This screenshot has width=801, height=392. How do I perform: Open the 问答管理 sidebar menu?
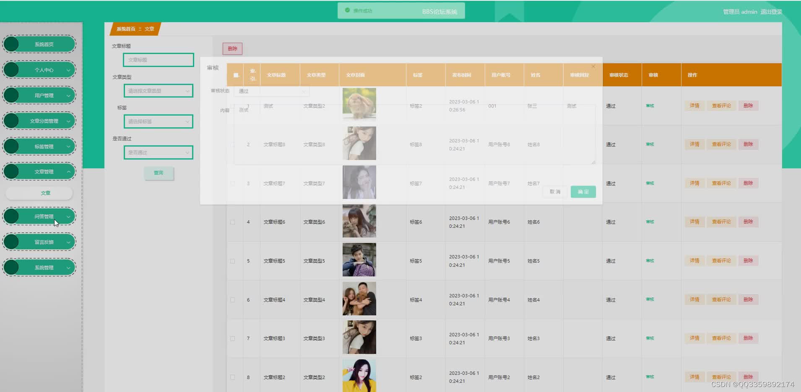(x=39, y=217)
